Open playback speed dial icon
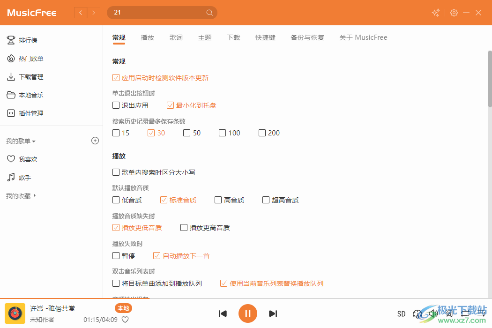Screen dimensions: 492x328 pos(417,314)
